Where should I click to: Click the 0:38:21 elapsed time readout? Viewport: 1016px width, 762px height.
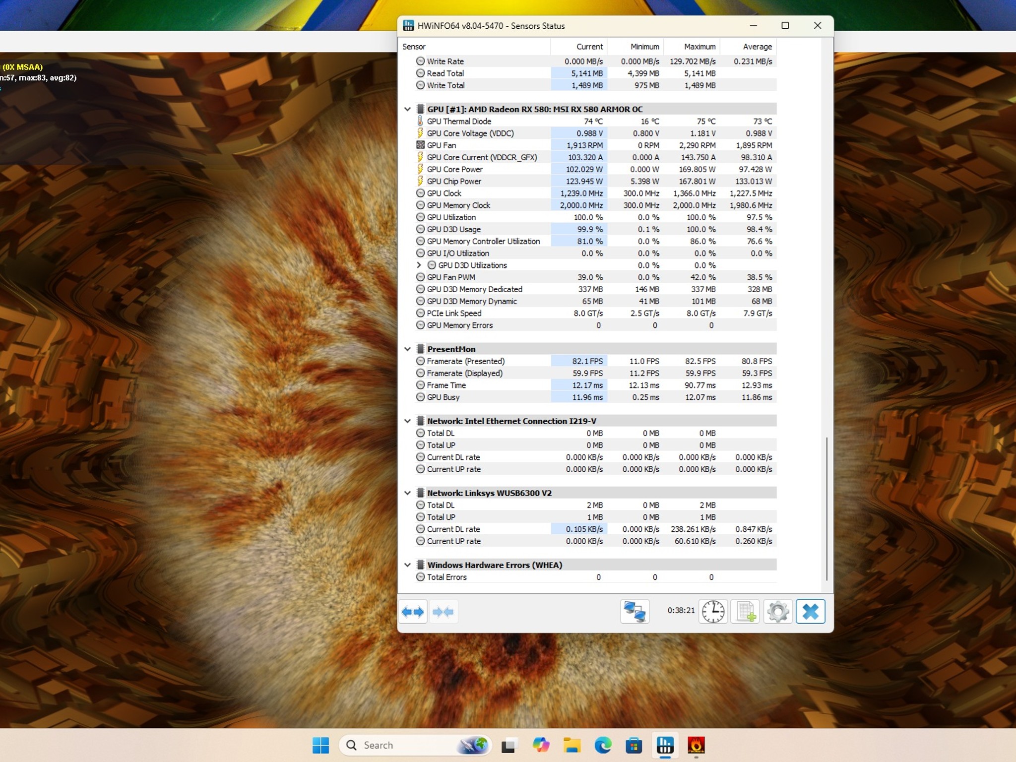[x=681, y=611]
